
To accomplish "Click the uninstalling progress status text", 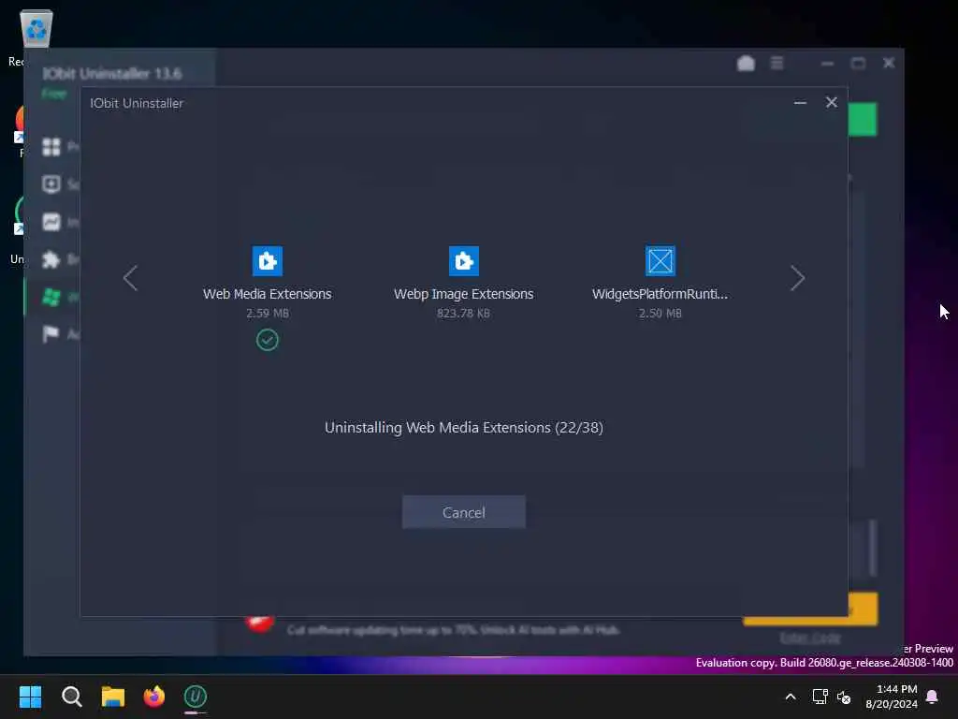I will pos(464,427).
